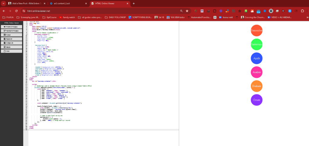Open the Sat 10 bookmark
The width and height of the screenshot is (309, 146).
coord(159,17)
